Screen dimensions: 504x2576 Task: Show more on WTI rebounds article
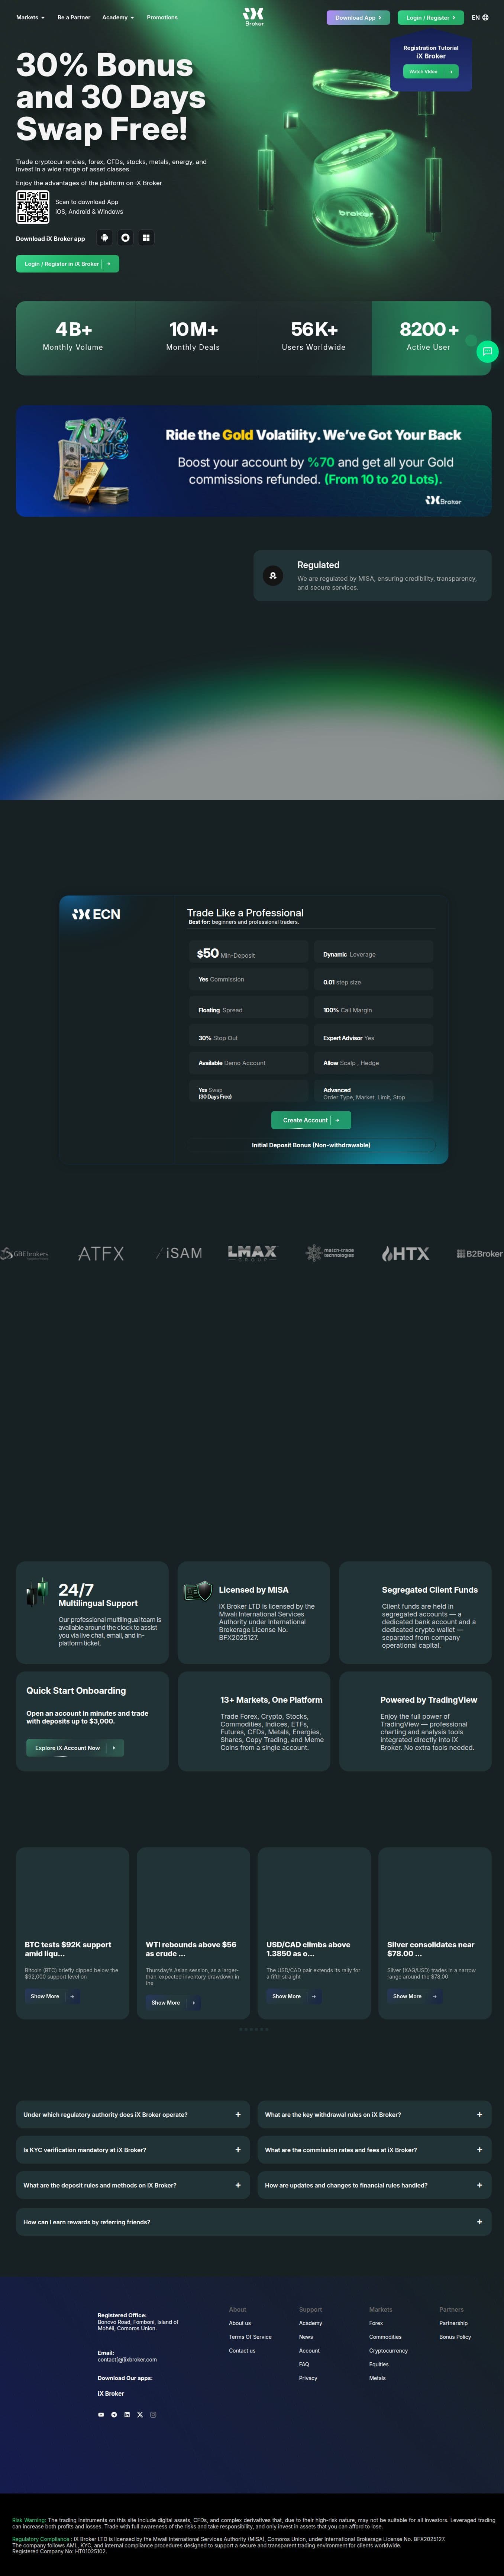pyautogui.click(x=173, y=2003)
